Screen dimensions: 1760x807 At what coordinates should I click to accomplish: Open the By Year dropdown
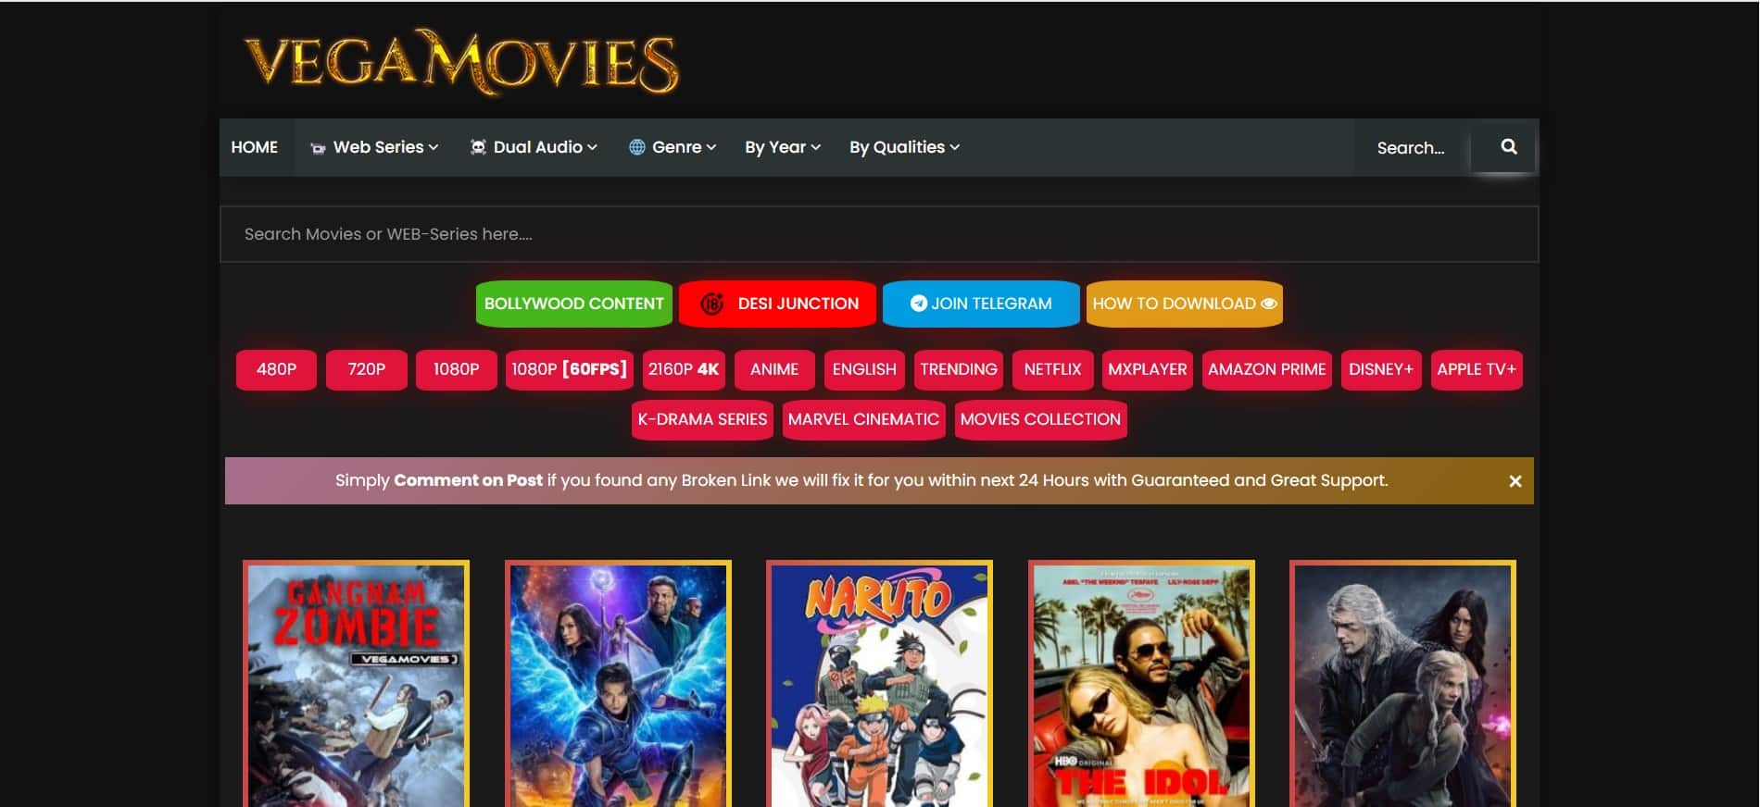[783, 147]
